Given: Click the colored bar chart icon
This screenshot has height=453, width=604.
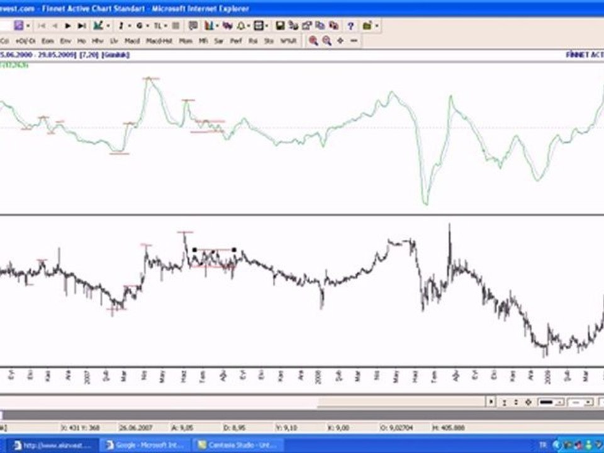Looking at the screenshot, I should (209, 26).
